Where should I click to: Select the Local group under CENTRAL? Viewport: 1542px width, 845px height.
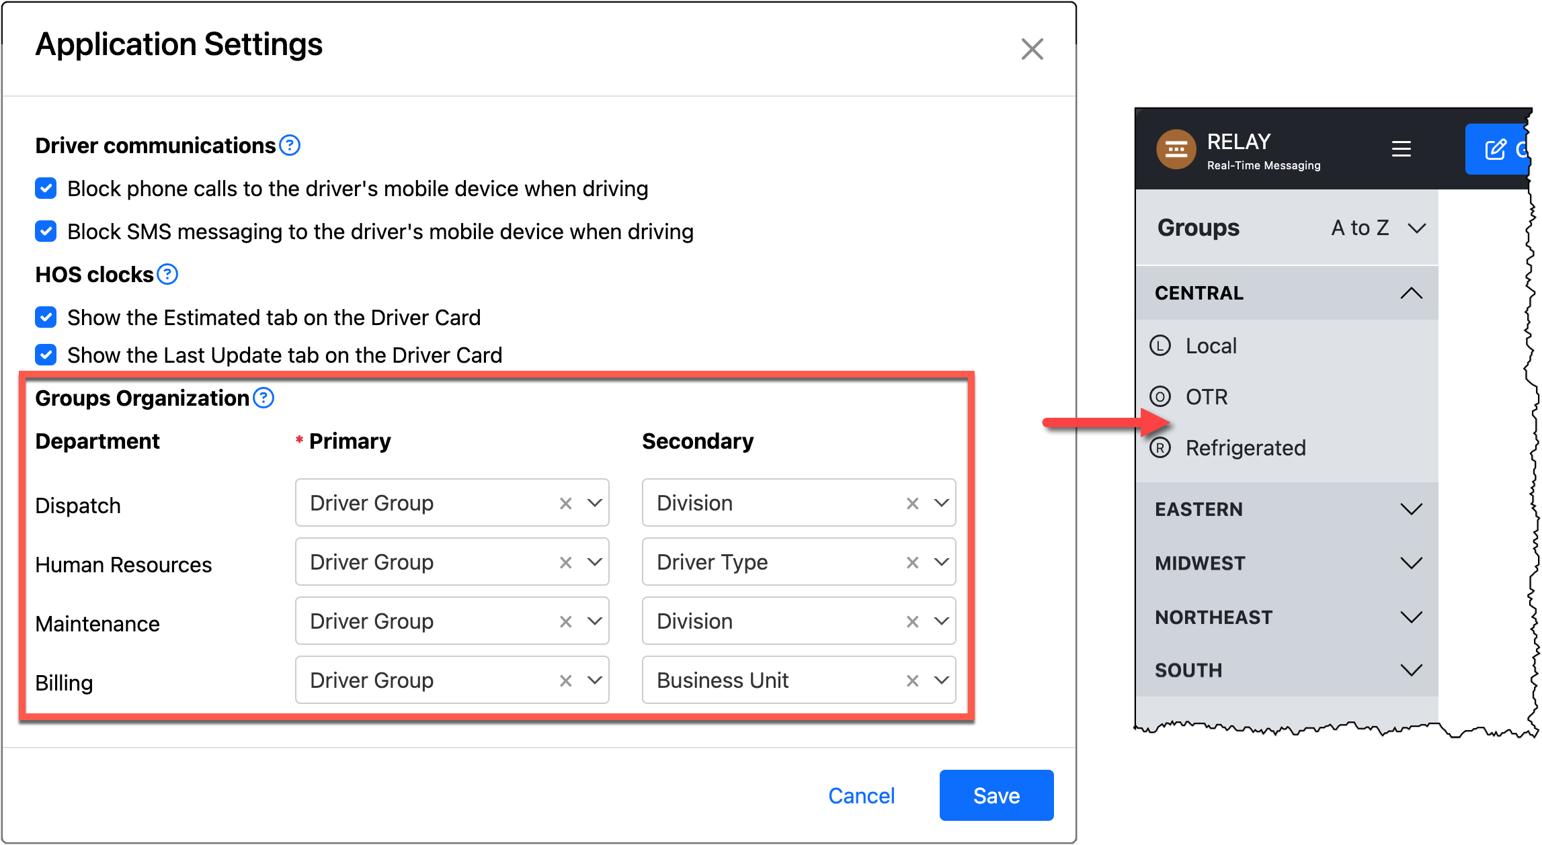tap(1211, 345)
